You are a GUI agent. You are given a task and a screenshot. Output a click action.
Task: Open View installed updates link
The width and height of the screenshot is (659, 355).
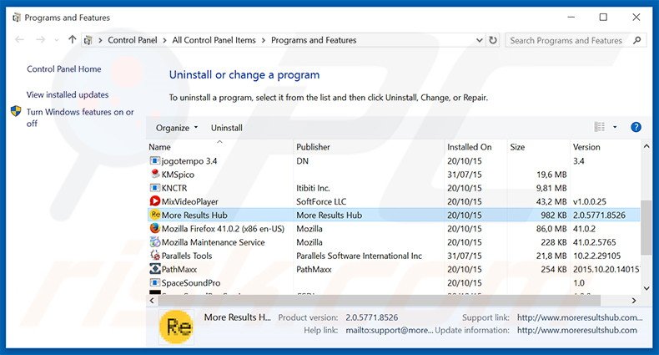pos(68,94)
